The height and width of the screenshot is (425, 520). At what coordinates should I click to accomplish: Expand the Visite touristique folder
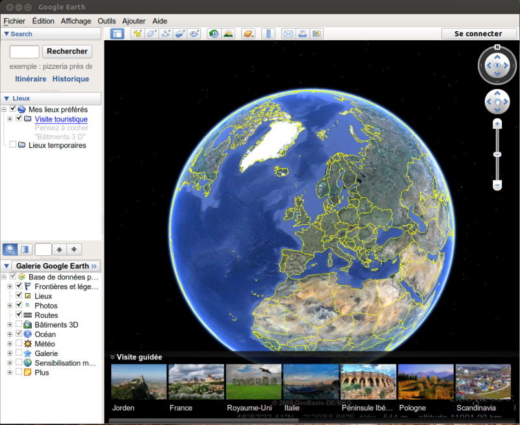(10, 119)
